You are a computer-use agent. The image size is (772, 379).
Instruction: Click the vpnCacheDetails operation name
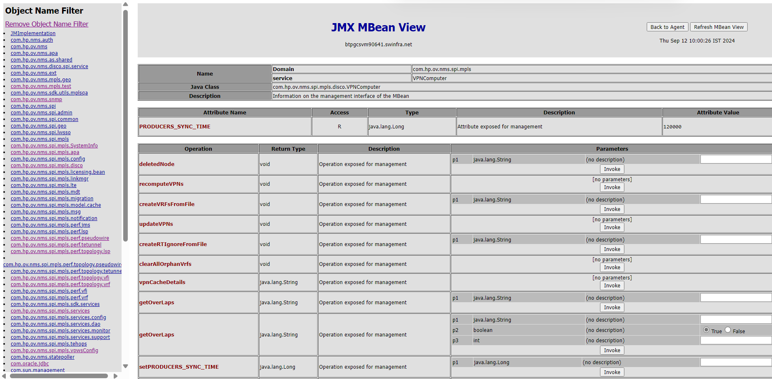click(x=162, y=282)
